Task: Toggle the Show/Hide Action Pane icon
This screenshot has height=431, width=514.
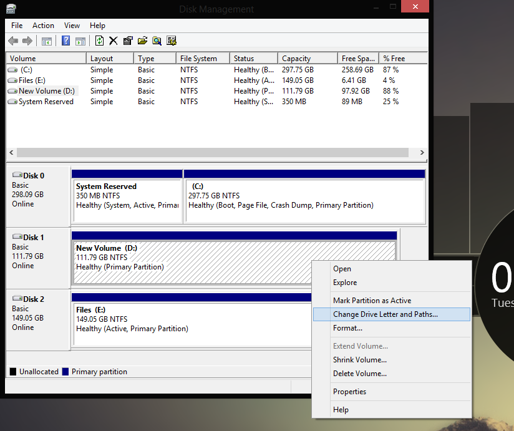Action: (x=80, y=41)
